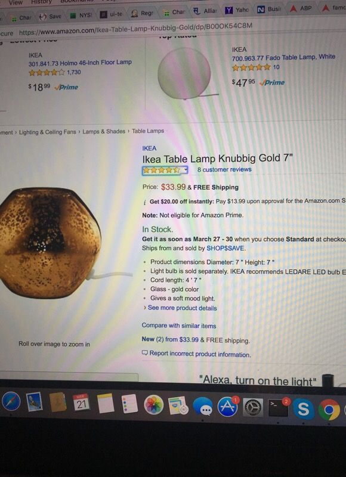Open the App Store dock icon

pyautogui.click(x=228, y=407)
